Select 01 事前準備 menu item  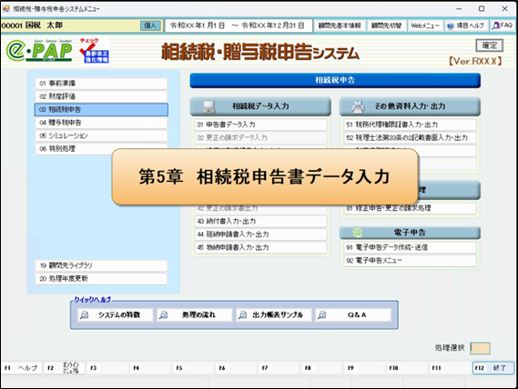coord(101,84)
